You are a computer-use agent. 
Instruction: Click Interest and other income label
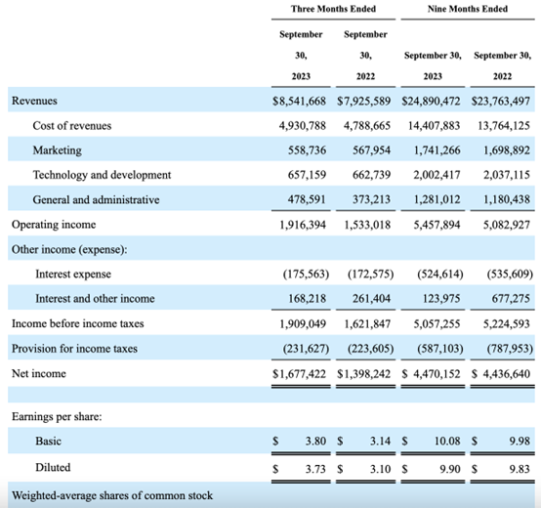tap(95, 299)
